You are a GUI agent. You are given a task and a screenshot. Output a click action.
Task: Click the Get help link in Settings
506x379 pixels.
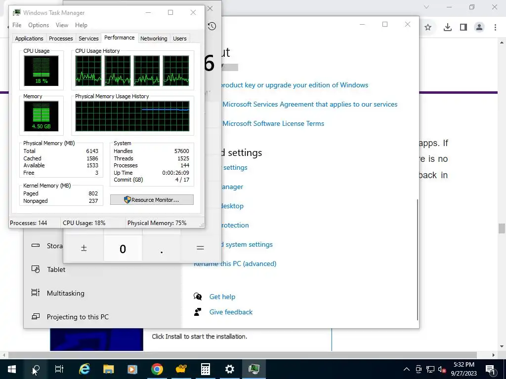pos(222,297)
